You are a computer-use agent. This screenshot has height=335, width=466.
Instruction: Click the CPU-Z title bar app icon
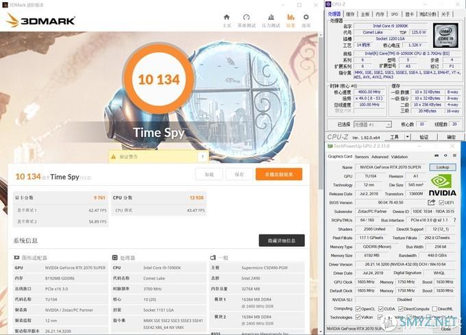(x=328, y=4)
